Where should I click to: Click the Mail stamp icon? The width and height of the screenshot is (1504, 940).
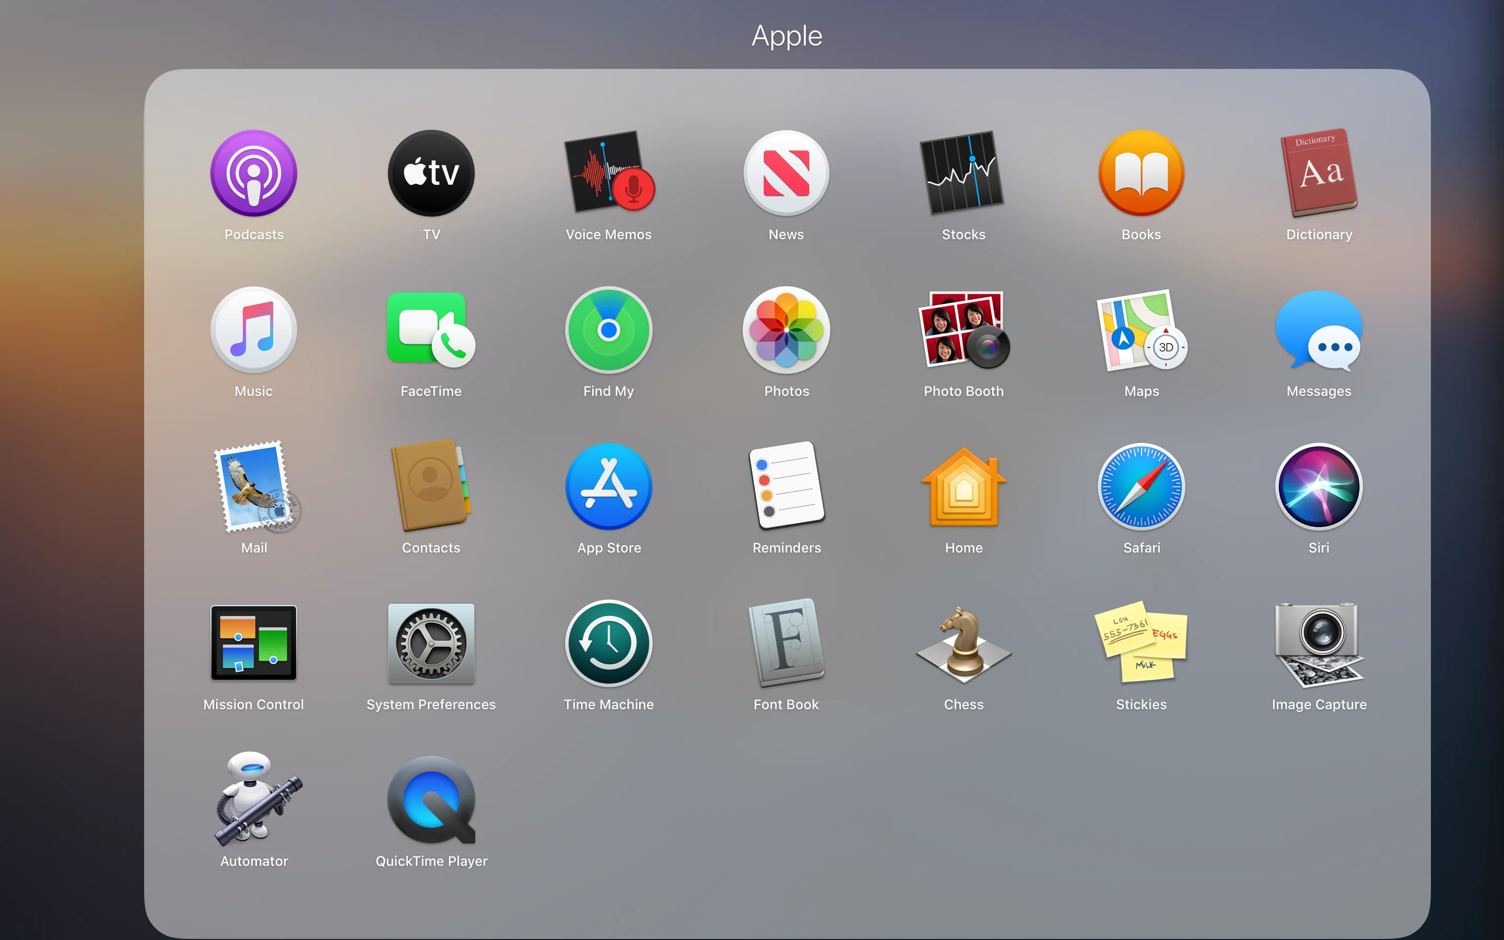click(x=254, y=487)
